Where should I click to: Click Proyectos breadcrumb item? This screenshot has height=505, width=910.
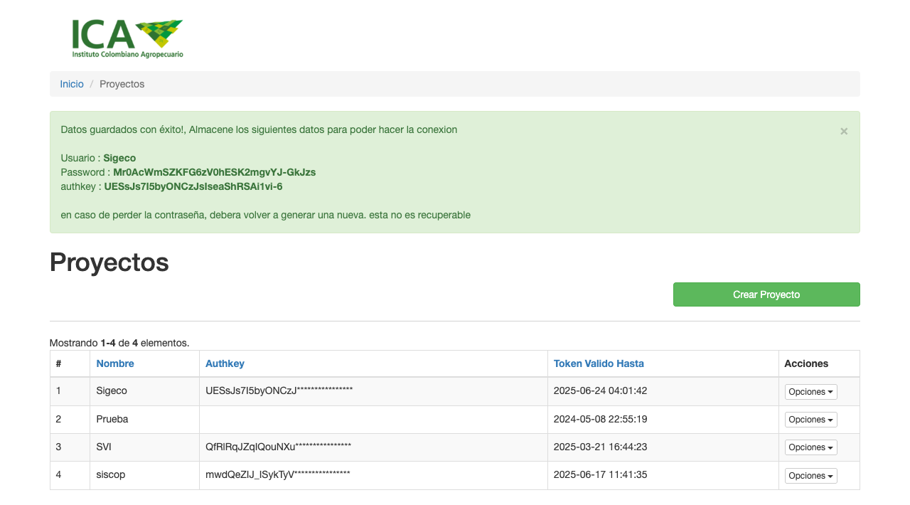(122, 84)
